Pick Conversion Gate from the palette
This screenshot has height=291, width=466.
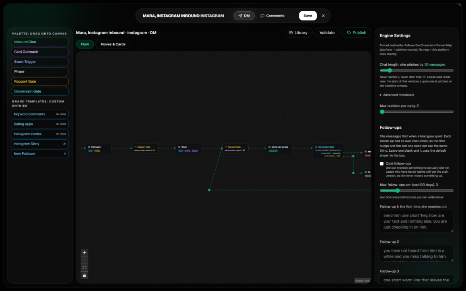click(40, 91)
